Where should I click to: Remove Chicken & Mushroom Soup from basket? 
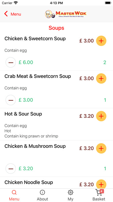(x=11, y=169)
